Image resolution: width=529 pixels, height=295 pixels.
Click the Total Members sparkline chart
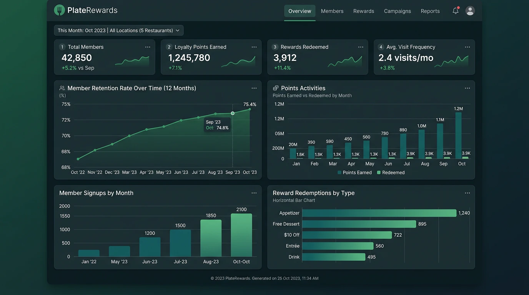(132, 61)
